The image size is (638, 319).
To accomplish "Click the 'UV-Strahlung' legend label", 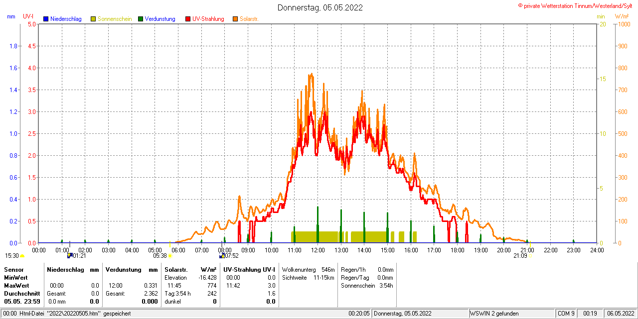I will (208, 19).
